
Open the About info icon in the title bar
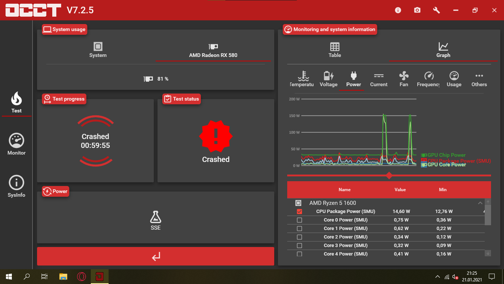point(398,10)
